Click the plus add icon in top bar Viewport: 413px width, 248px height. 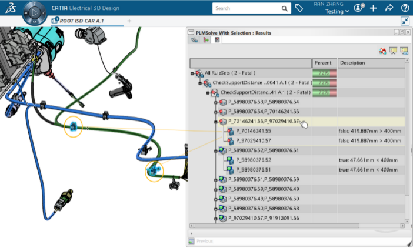pyautogui.click(x=373, y=8)
